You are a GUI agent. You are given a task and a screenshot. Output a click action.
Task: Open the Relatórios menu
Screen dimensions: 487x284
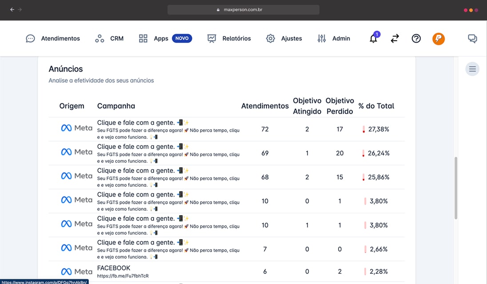229,39
